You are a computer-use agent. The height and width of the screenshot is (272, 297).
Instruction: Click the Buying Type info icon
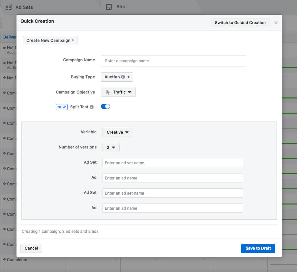coord(123,77)
